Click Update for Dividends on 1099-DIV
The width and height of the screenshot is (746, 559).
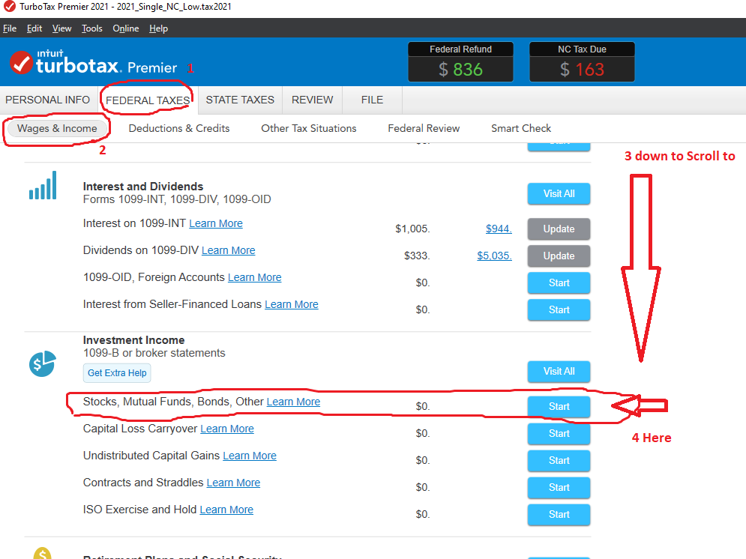[x=559, y=256]
